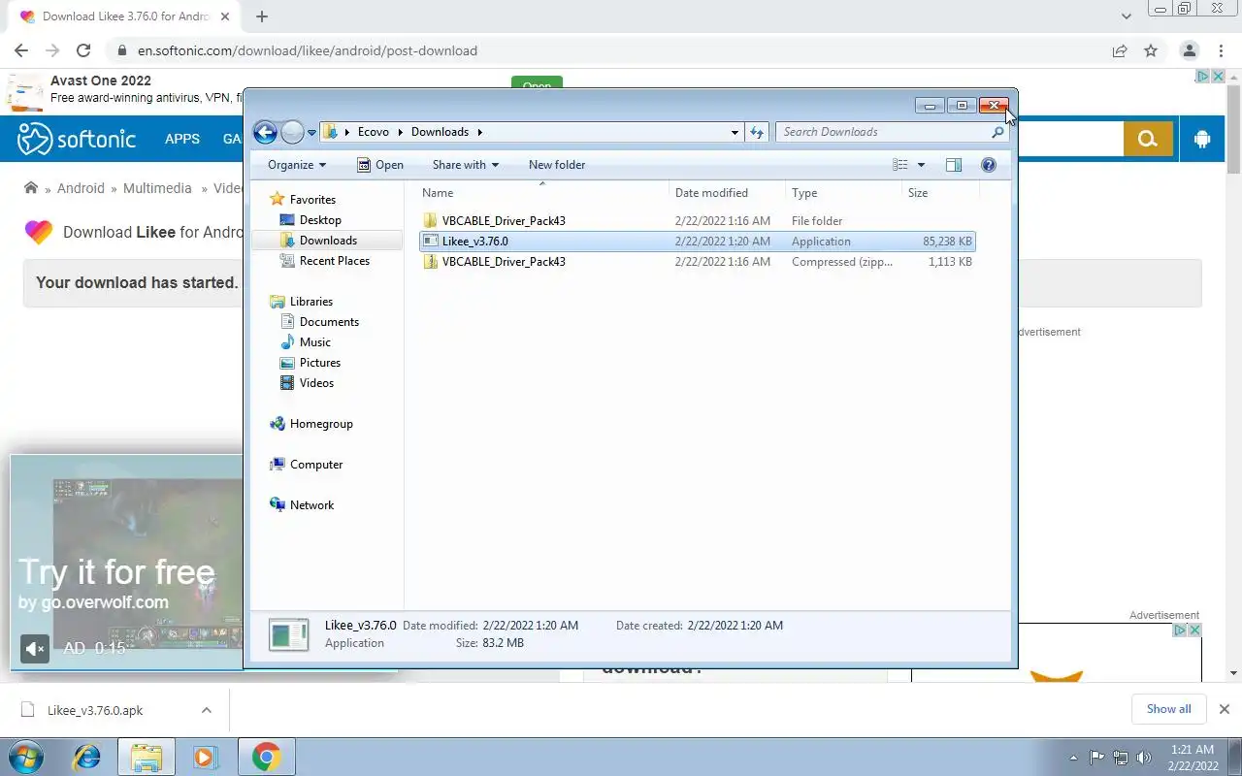Viewport: 1242px width, 776px height.
Task: Select the Likee_v3.76.0 application file
Action: [698, 242]
